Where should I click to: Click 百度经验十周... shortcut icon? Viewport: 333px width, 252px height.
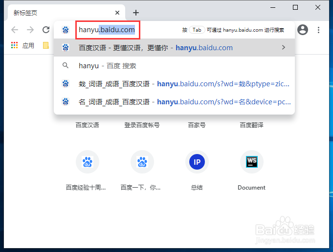click(88, 162)
